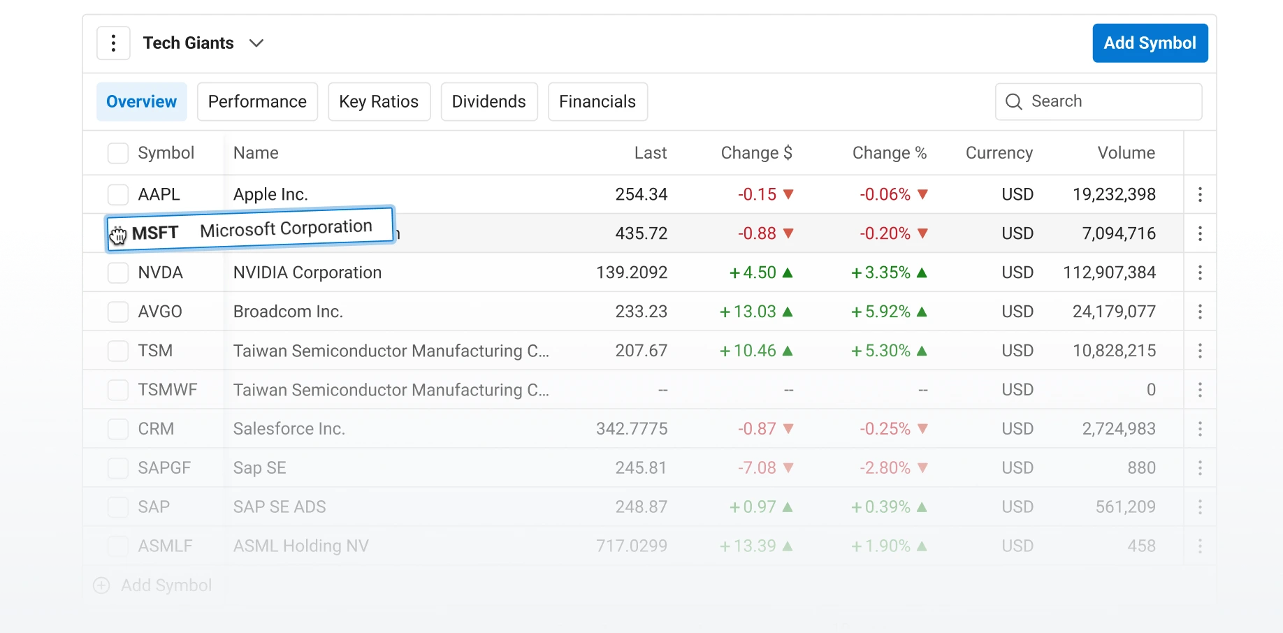This screenshot has height=633, width=1283.
Task: Click the NVDA volume 112,907,384
Action: [1110, 272]
